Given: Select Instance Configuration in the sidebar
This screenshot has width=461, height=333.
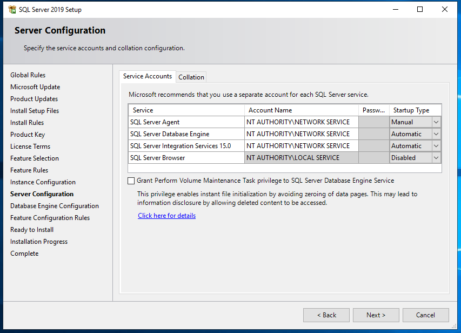Looking at the screenshot, I should (43, 182).
